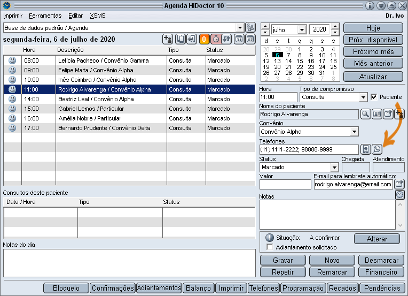The image size is (408, 296).
Task: Click the Notas do dia text area
Action: (x=129, y=263)
